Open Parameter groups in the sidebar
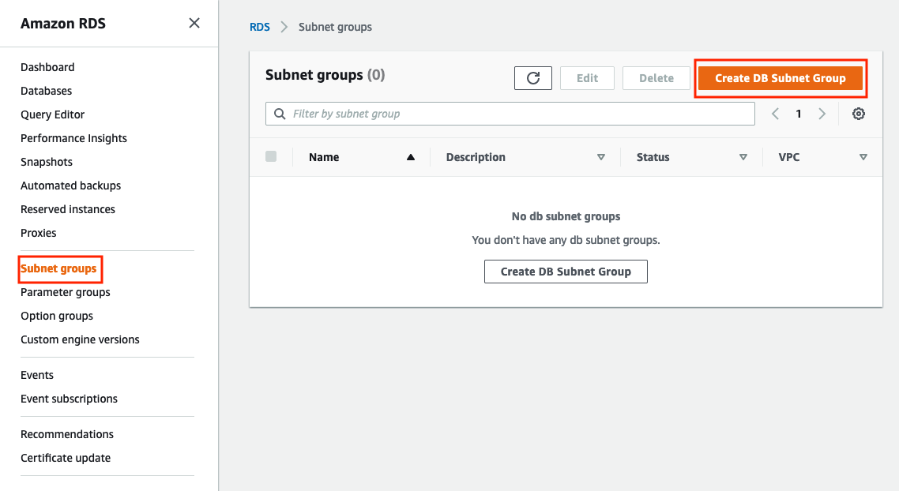Viewport: 899px width, 491px height. click(x=66, y=292)
